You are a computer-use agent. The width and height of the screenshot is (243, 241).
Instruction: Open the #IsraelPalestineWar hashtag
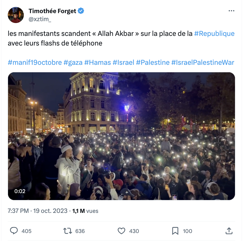point(203,62)
